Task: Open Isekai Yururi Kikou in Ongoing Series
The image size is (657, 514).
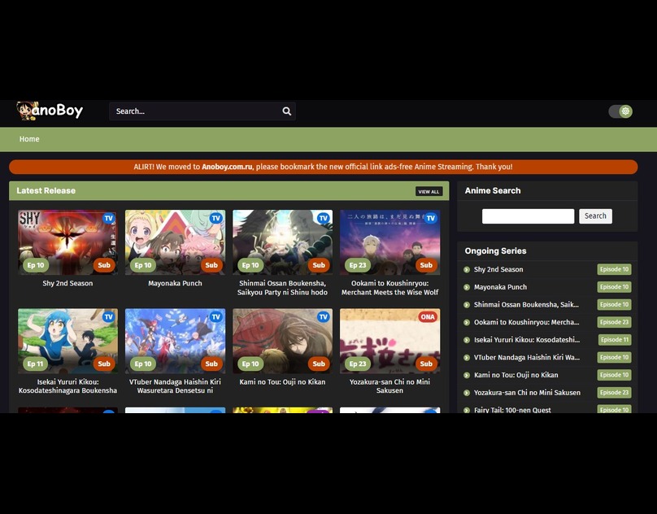Action: pyautogui.click(x=527, y=340)
